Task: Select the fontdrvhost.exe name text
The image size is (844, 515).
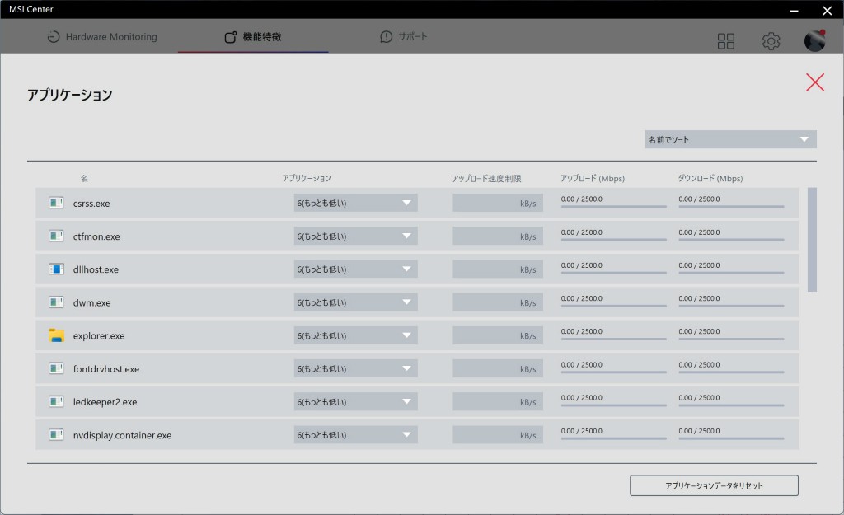Action: pos(106,369)
